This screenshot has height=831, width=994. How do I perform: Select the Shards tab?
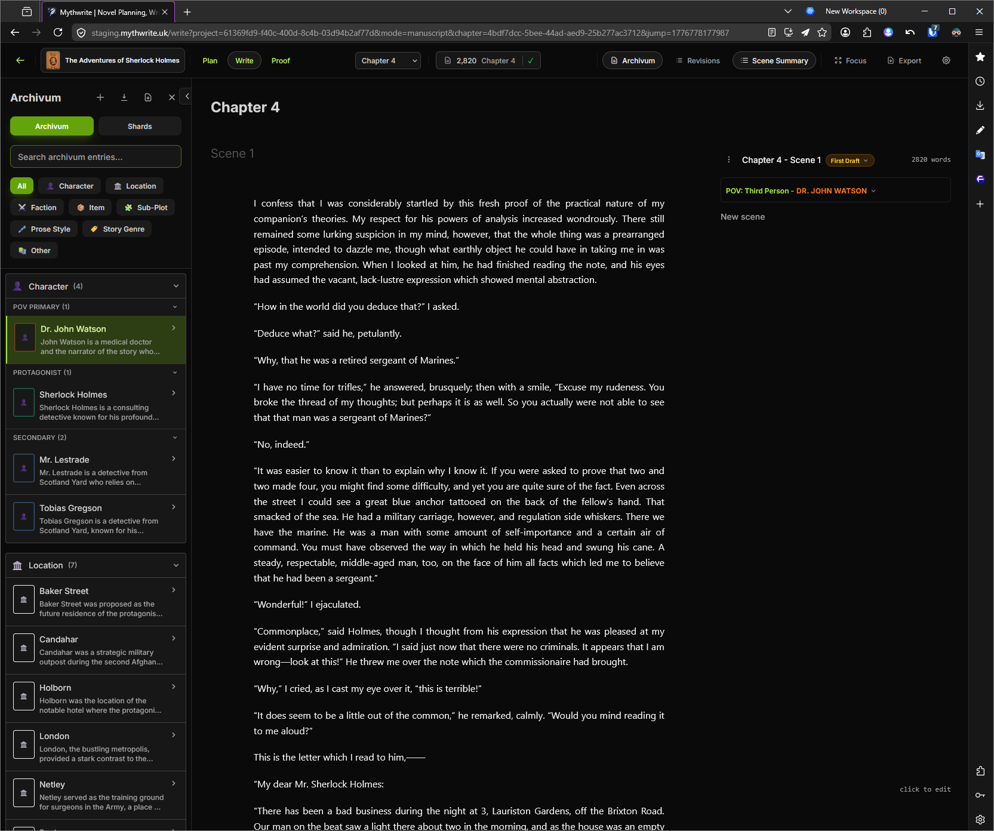click(x=140, y=126)
